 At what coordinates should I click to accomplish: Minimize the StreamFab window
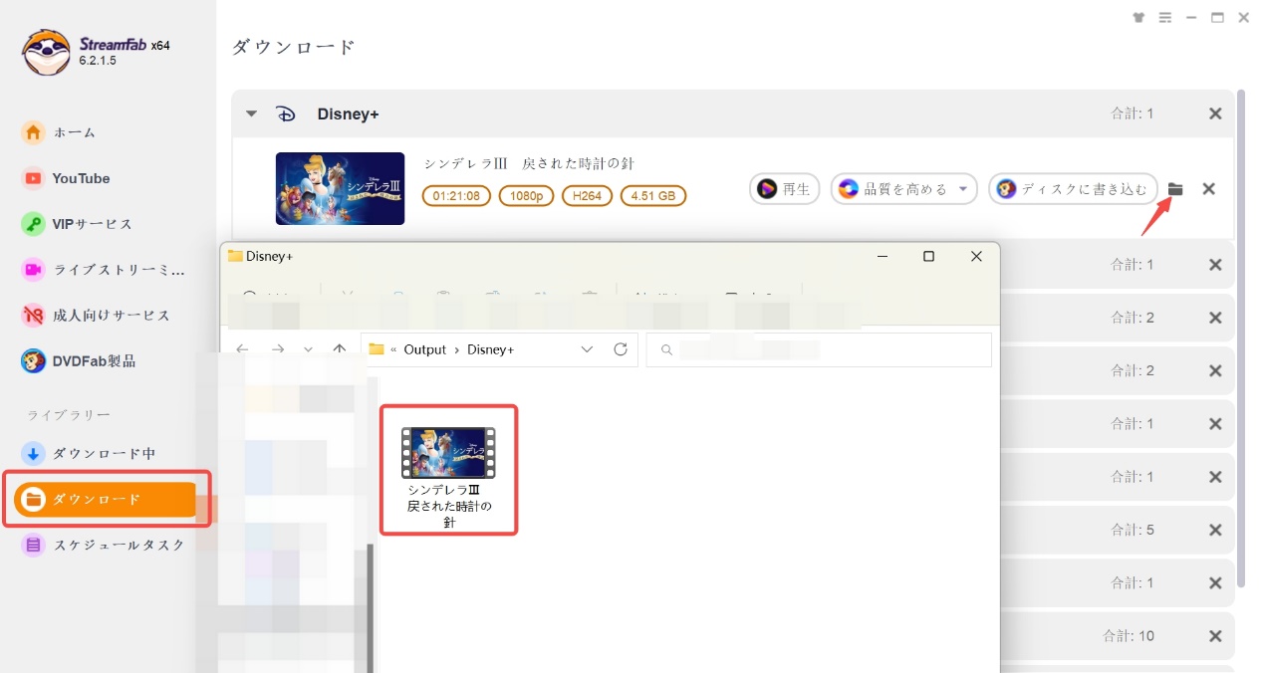(1191, 18)
